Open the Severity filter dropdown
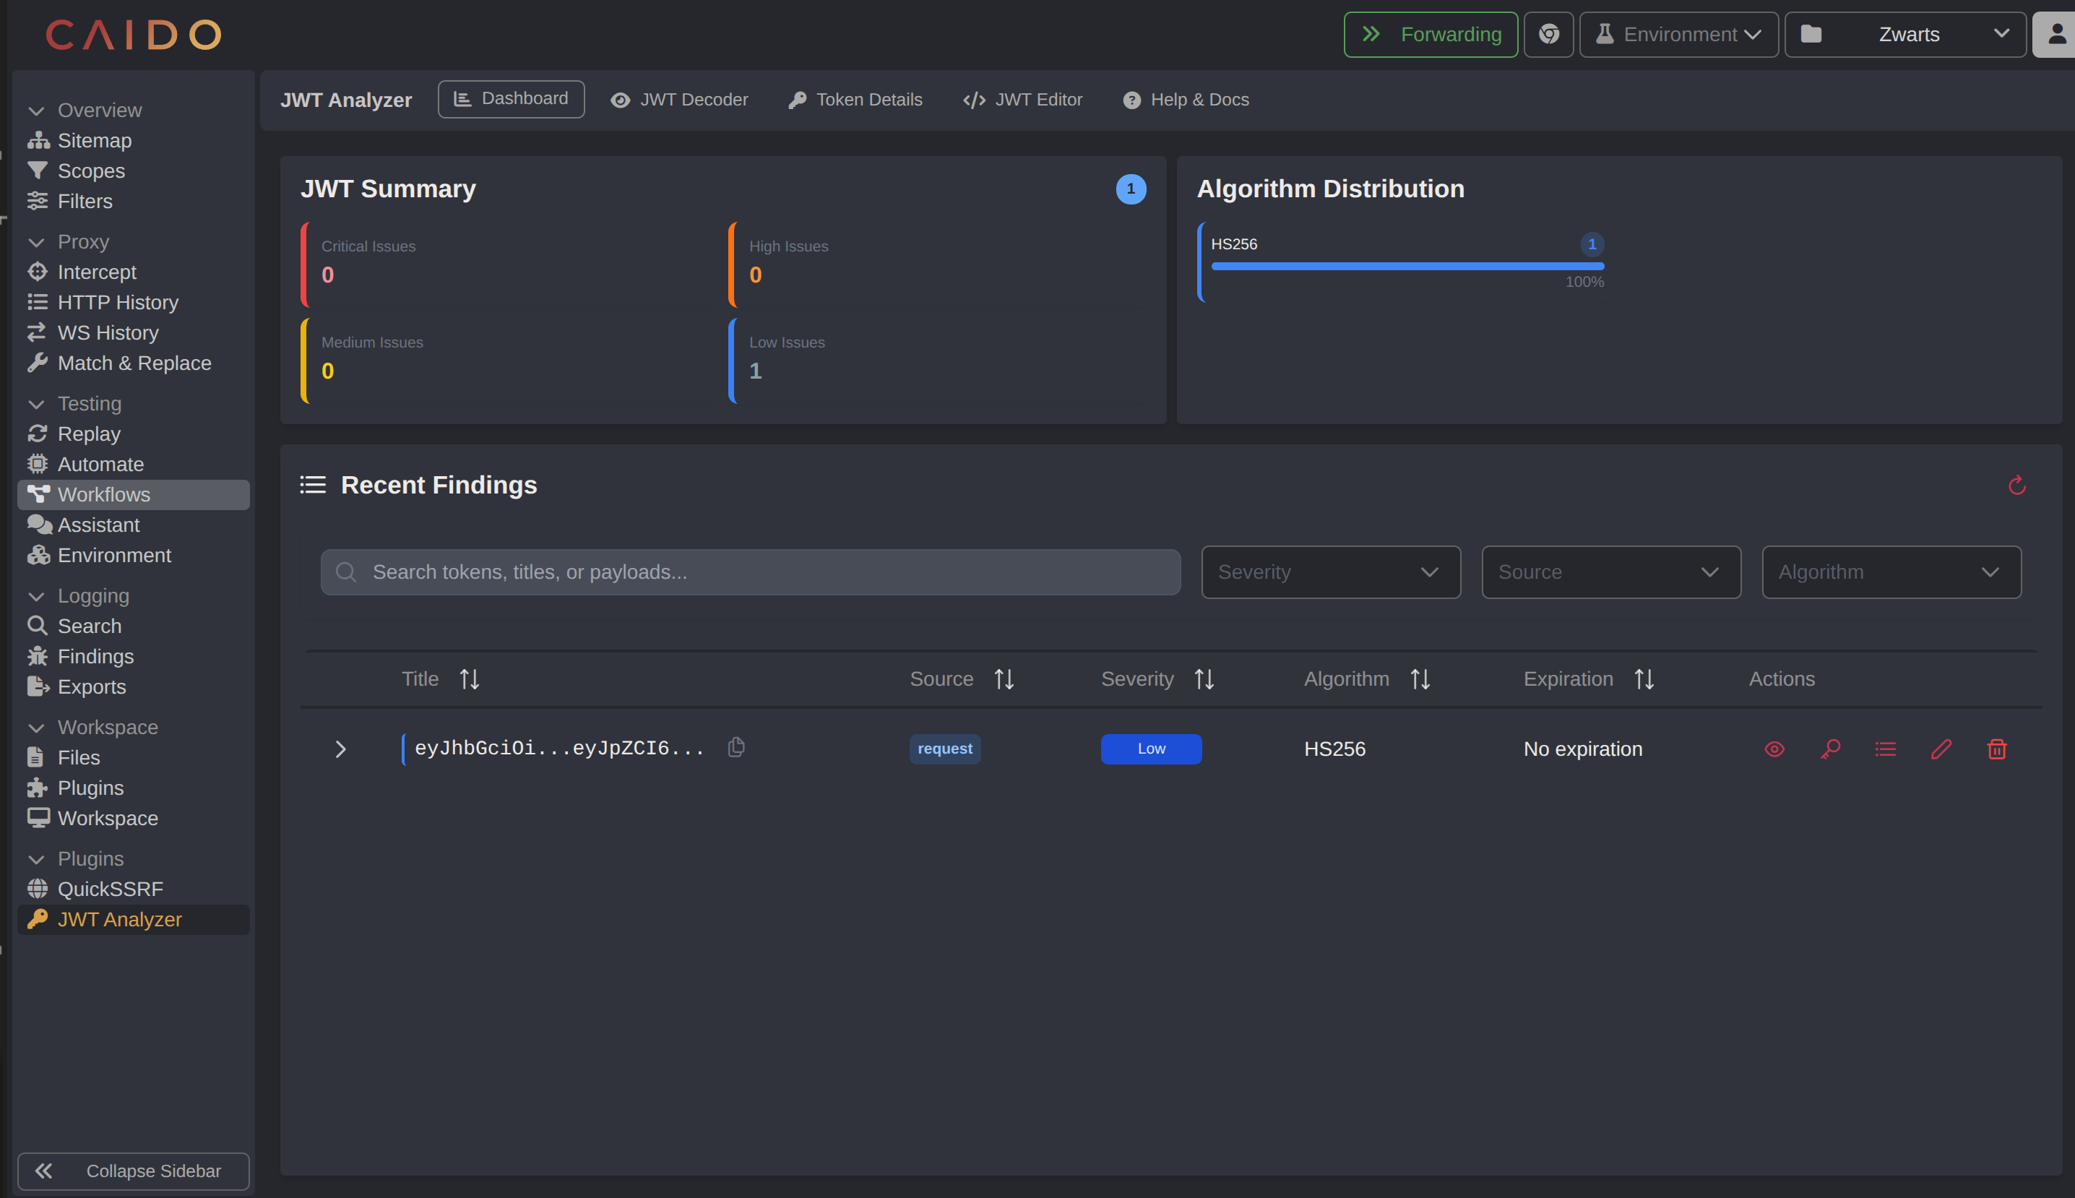Image resolution: width=2075 pixels, height=1198 pixels. [1329, 571]
